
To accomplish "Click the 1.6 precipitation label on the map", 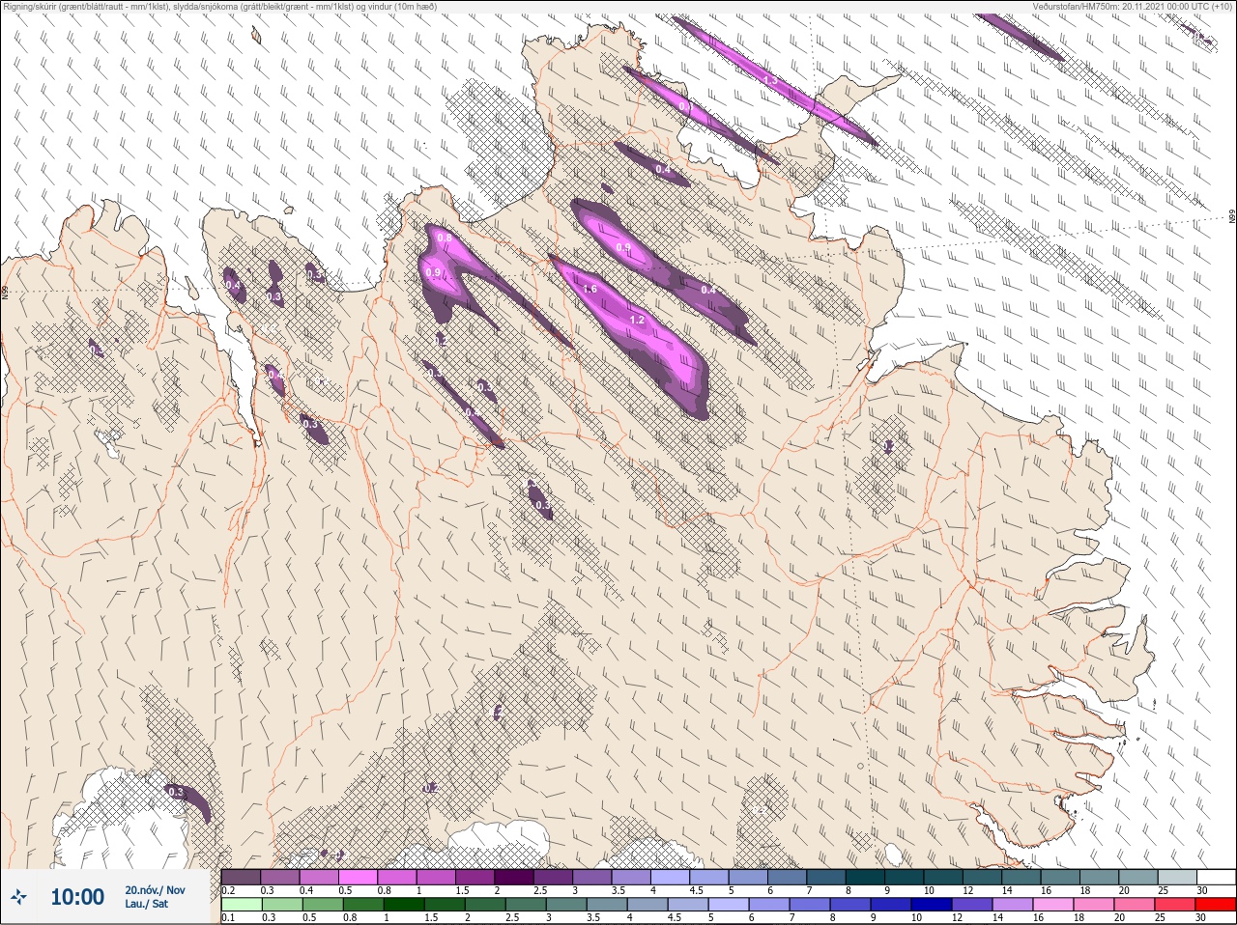I will click(x=590, y=289).
